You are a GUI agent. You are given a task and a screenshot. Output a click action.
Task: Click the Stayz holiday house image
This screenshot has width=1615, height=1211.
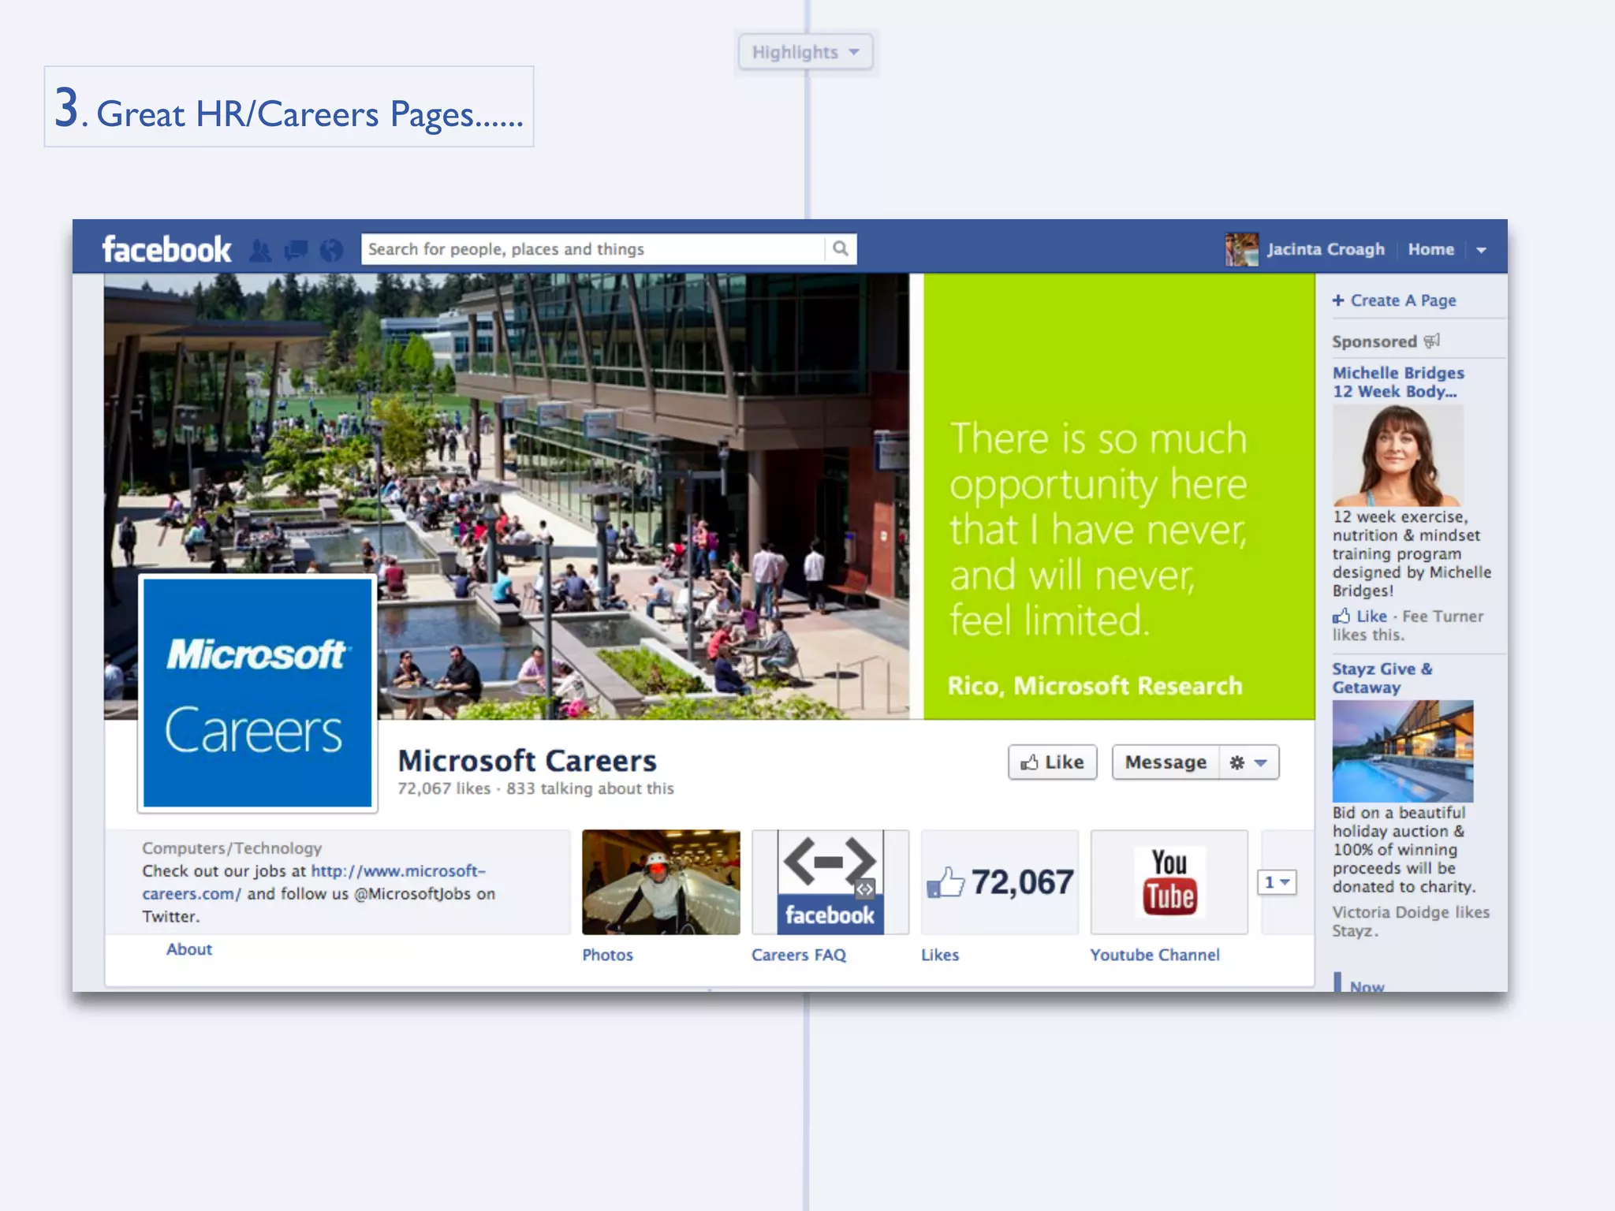(x=1402, y=751)
